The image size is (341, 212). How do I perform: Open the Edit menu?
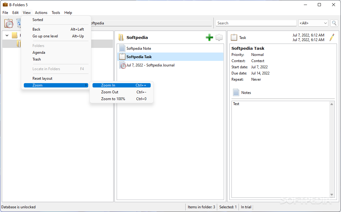(15, 13)
